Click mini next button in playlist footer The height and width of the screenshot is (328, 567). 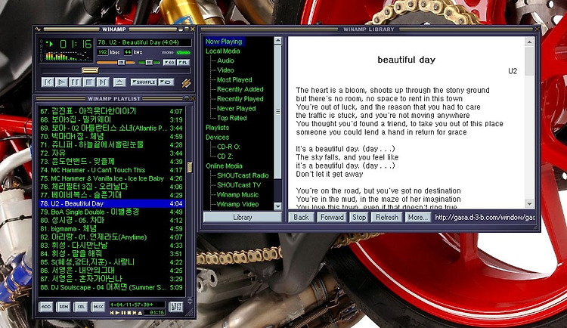[x=134, y=313]
